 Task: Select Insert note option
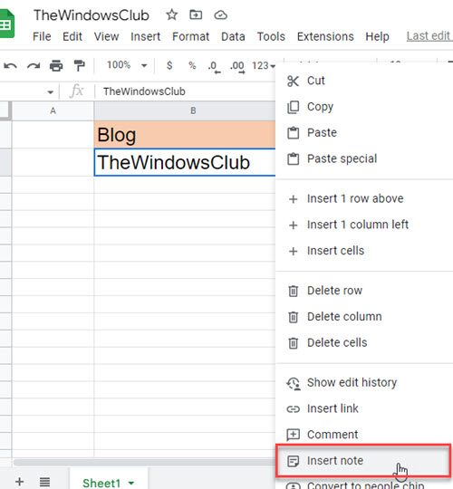[363, 461]
